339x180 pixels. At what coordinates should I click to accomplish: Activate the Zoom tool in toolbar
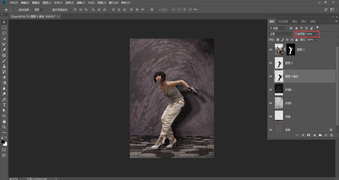(x=4, y=127)
